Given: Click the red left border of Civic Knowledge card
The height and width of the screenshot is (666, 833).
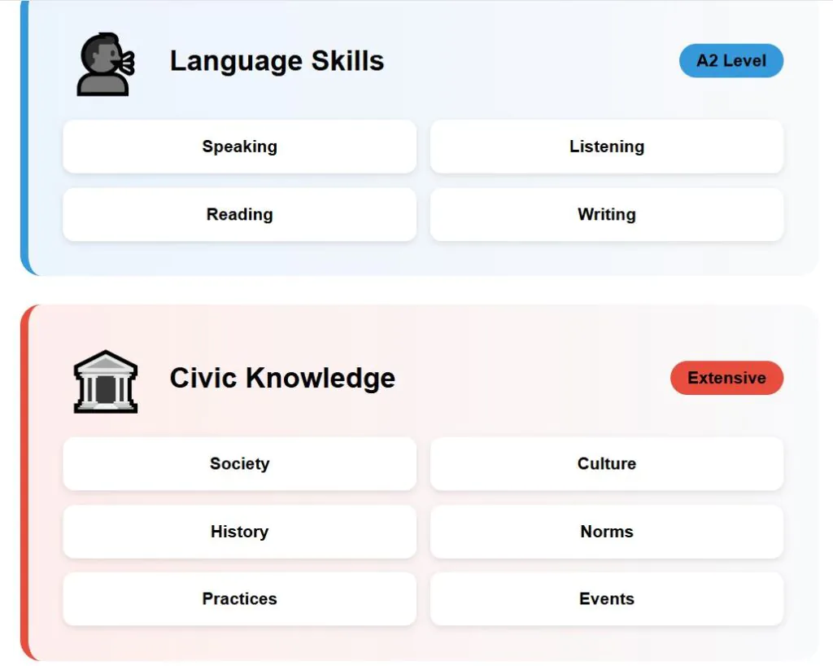Looking at the screenshot, I should click(24, 480).
